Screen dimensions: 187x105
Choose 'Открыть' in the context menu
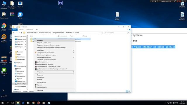(x=55, y=40)
